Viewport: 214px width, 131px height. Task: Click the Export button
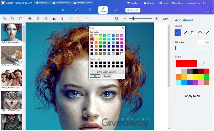coord(133,10)
